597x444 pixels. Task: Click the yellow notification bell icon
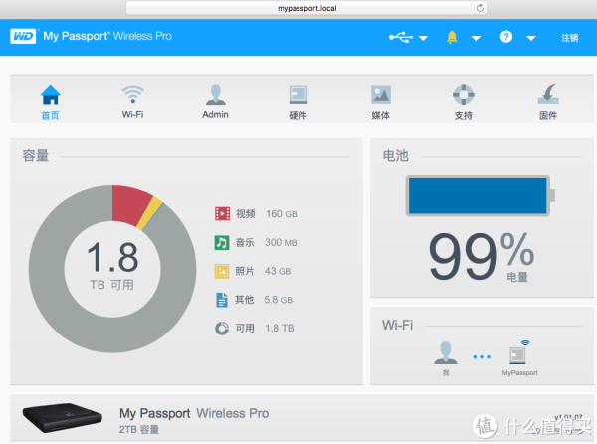click(x=452, y=37)
